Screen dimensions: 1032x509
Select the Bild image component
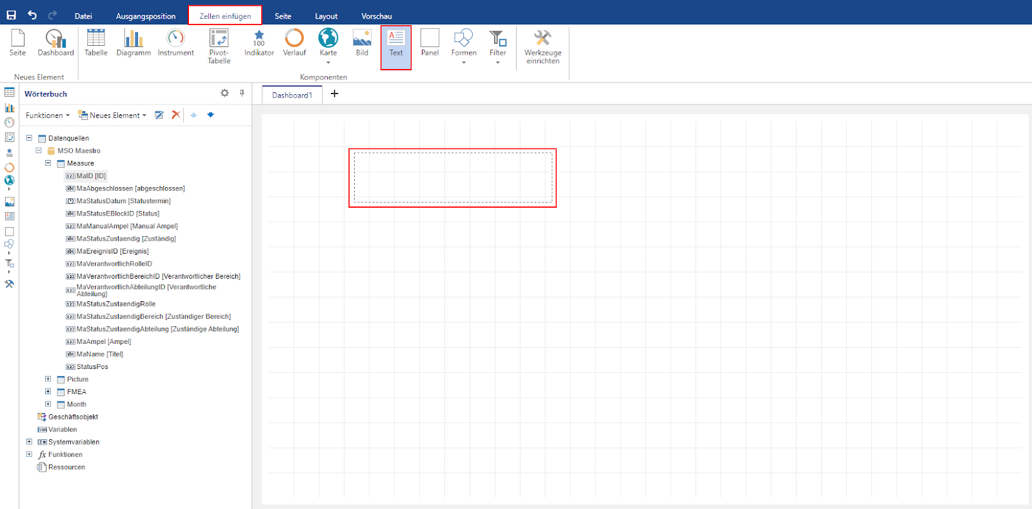click(x=362, y=43)
